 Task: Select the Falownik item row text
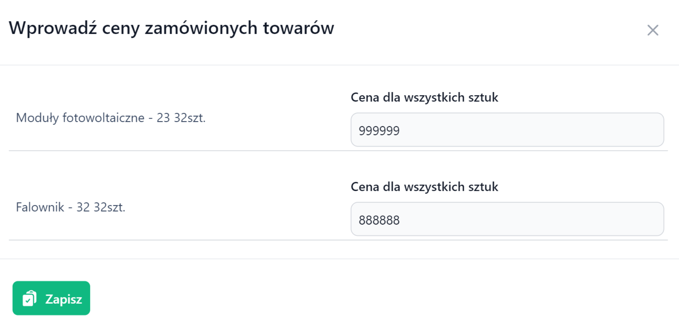(x=70, y=207)
